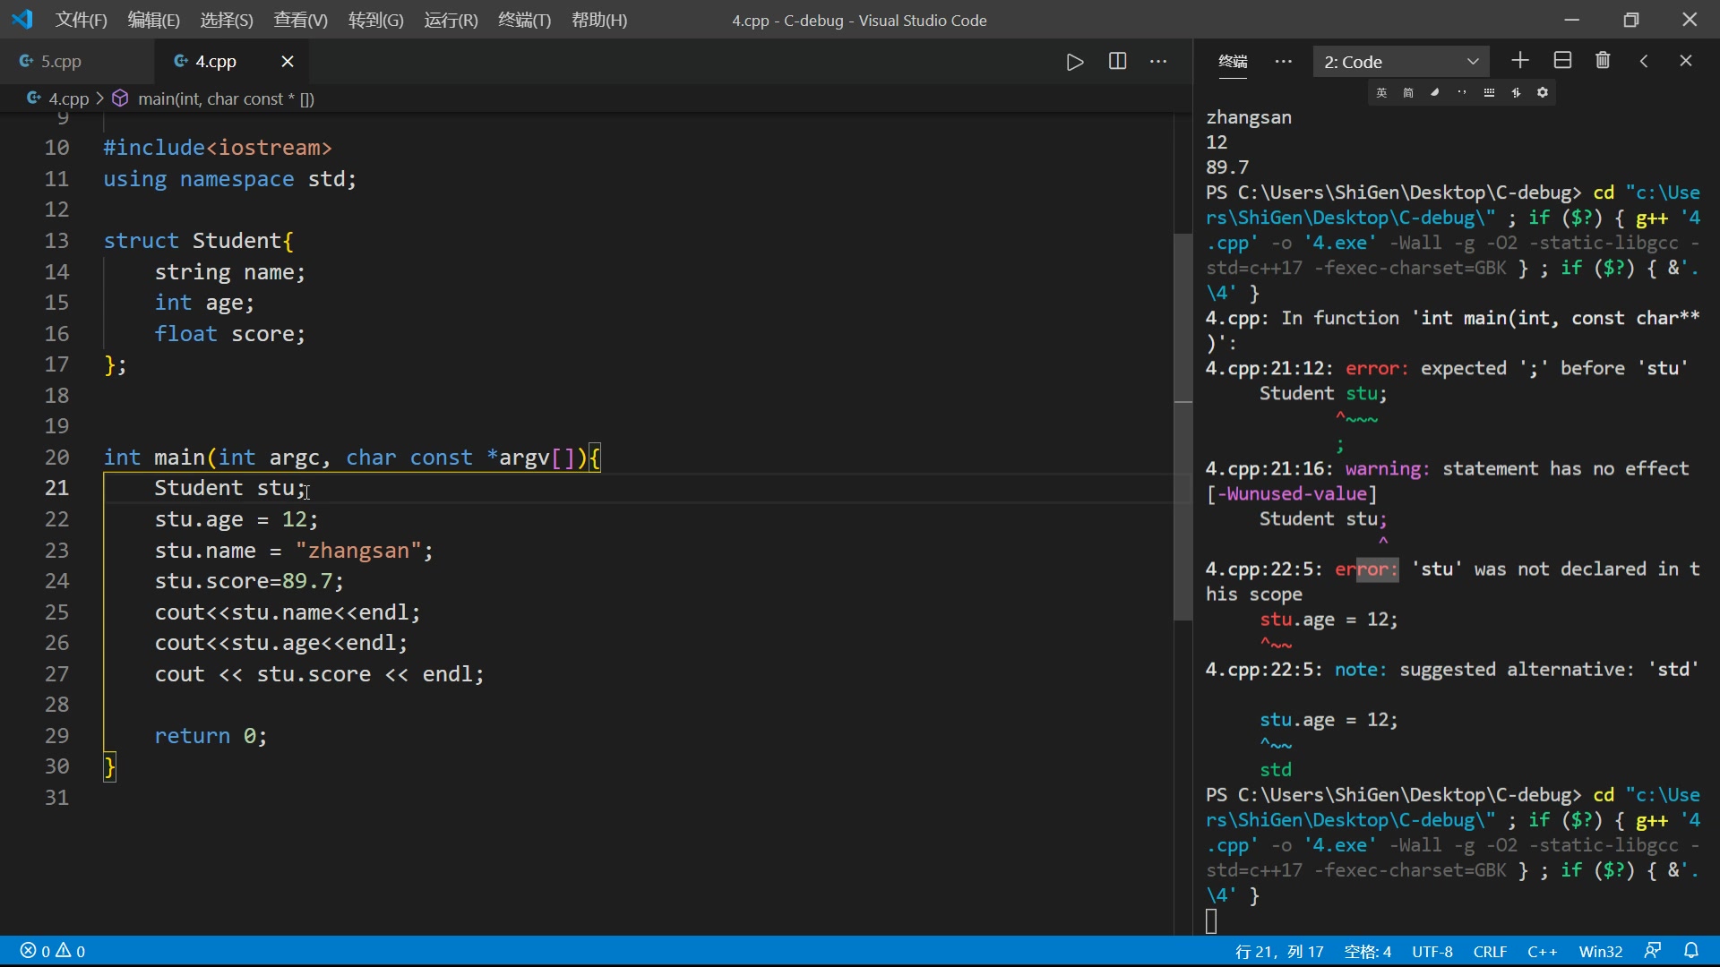Click the line number 21 in gutter
This screenshot has width=1720, height=967.
point(56,488)
